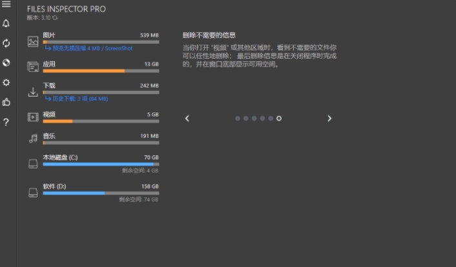Click the film icon beside 视频
456x267 pixels.
(x=33, y=117)
